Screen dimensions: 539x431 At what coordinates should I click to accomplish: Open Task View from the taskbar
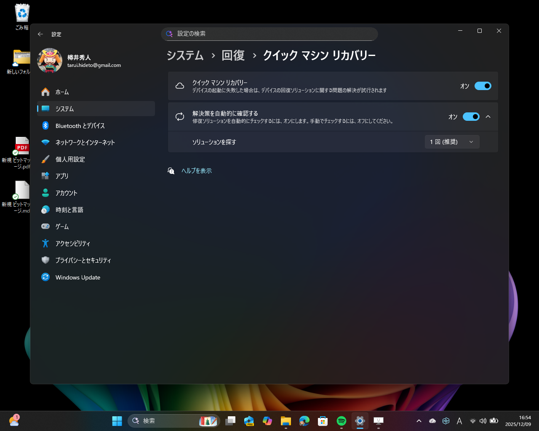pos(230,420)
